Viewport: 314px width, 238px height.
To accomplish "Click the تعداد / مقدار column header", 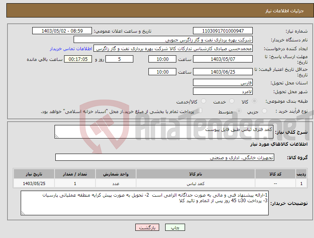I will tap(75, 174).
